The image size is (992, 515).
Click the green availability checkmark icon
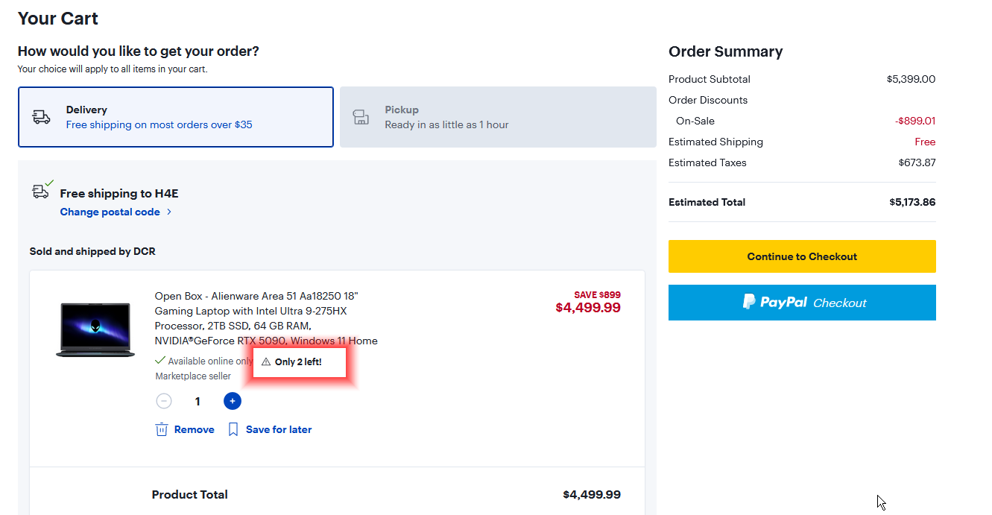(160, 361)
